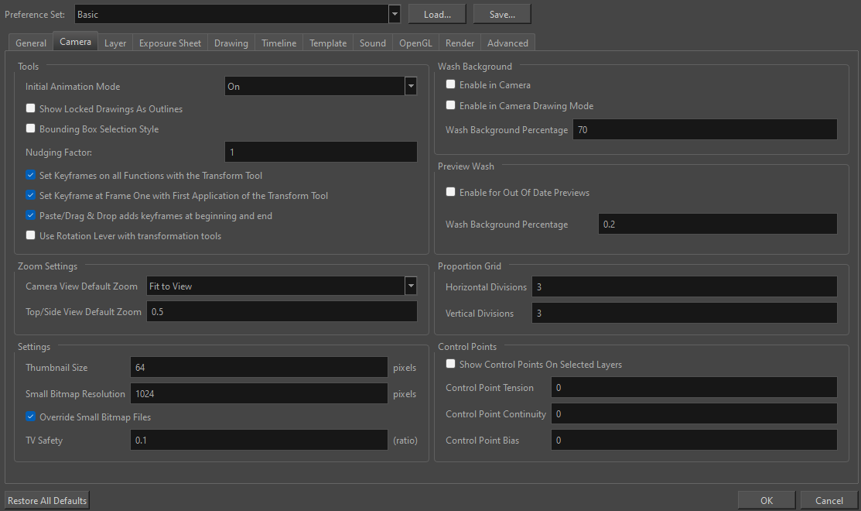Viewport: 861px width, 511px height.
Task: Open the Camera View Default Zoom dropdown
Action: (x=411, y=286)
